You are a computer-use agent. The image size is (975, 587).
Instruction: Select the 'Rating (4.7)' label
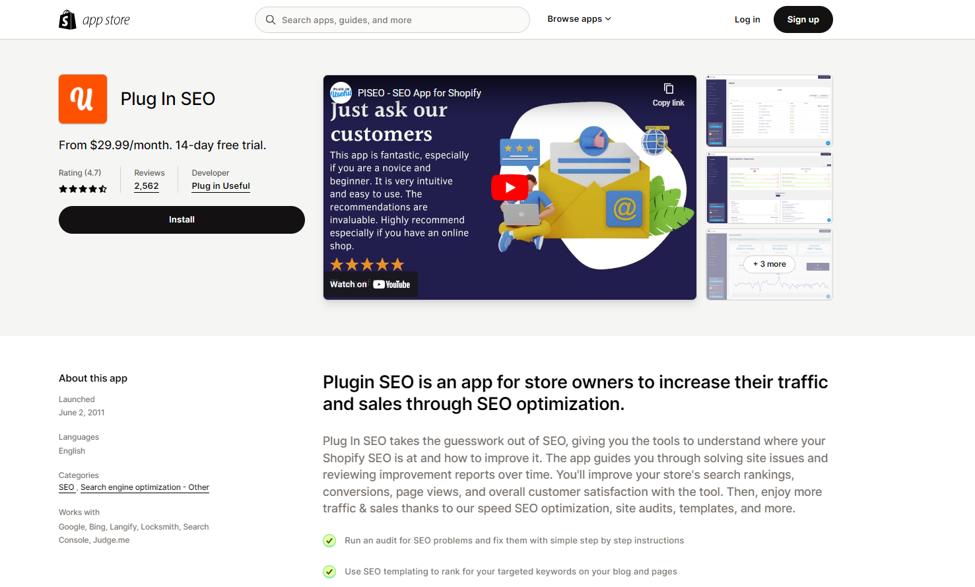coord(80,173)
